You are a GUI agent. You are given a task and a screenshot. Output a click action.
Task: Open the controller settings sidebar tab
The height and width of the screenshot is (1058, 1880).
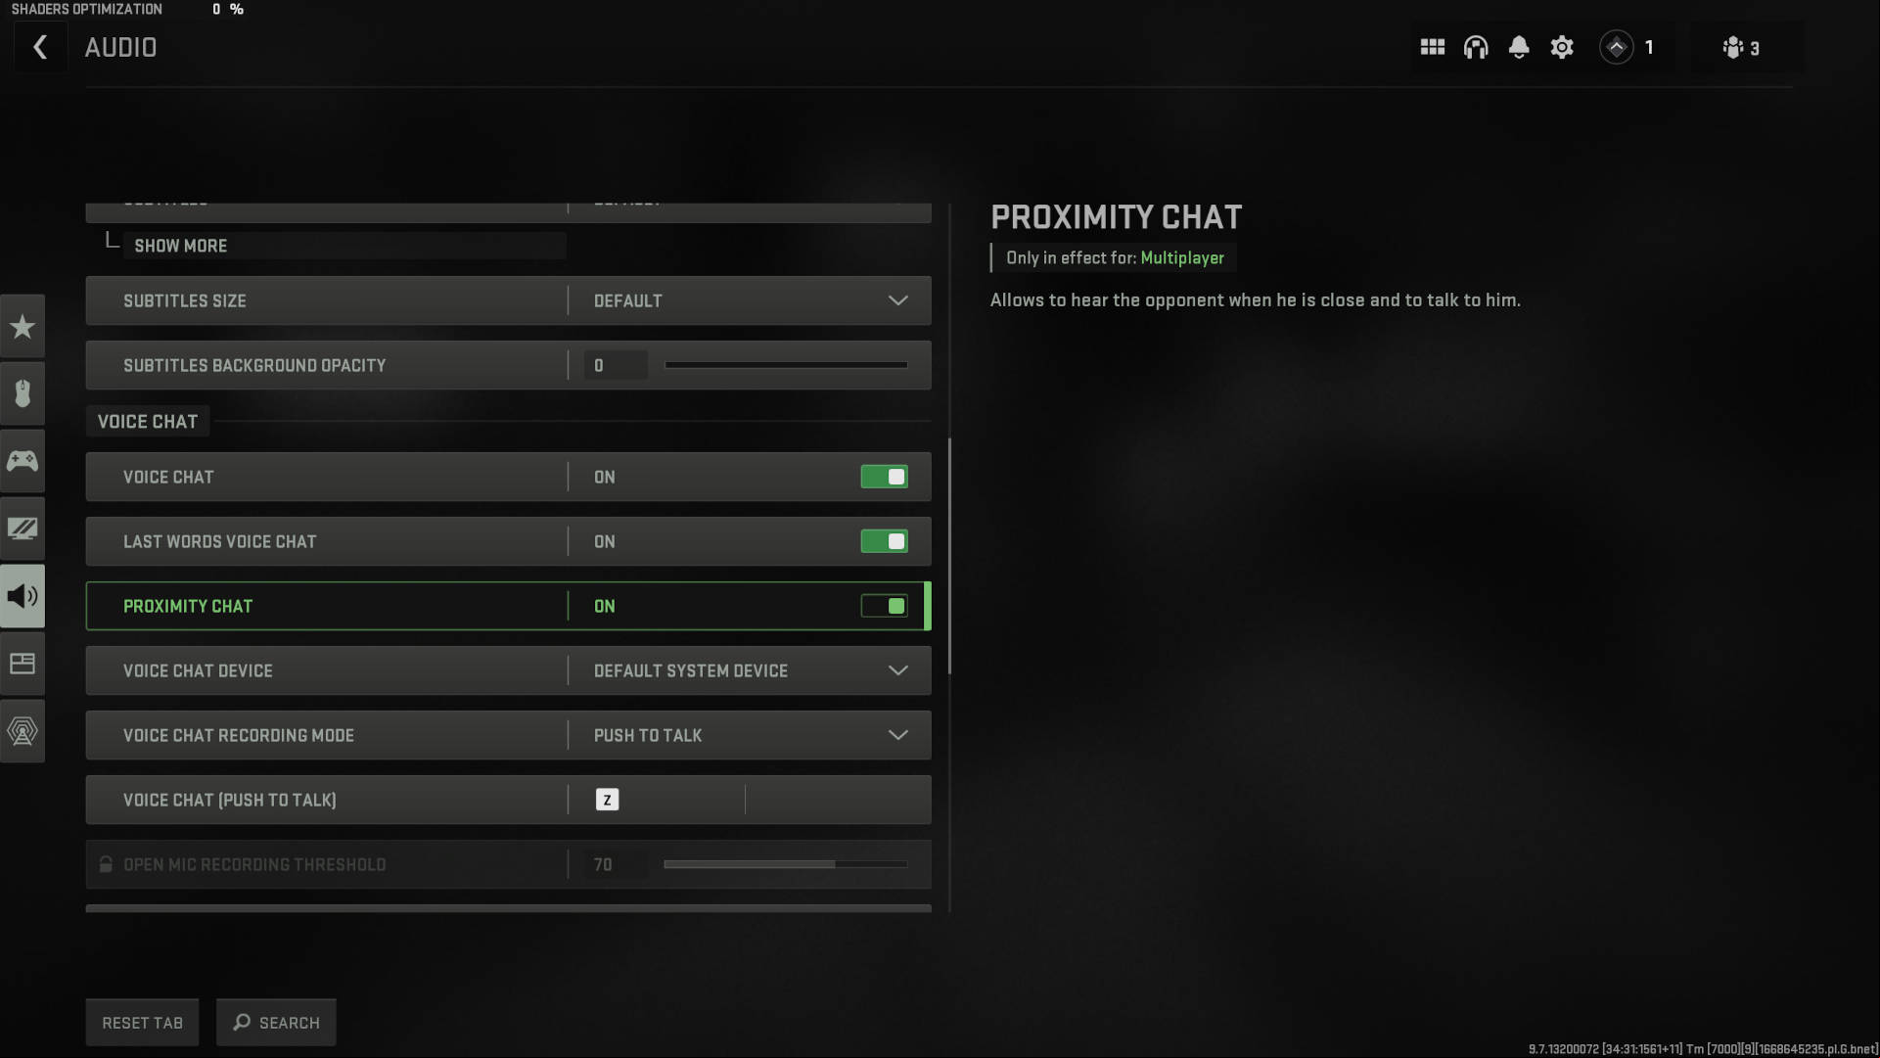pyautogui.click(x=23, y=461)
